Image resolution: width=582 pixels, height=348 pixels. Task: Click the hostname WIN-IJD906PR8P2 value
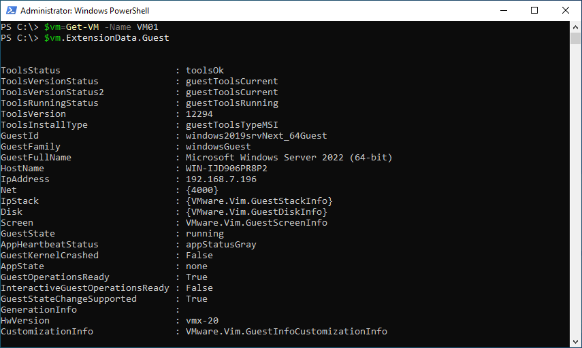[227, 169]
